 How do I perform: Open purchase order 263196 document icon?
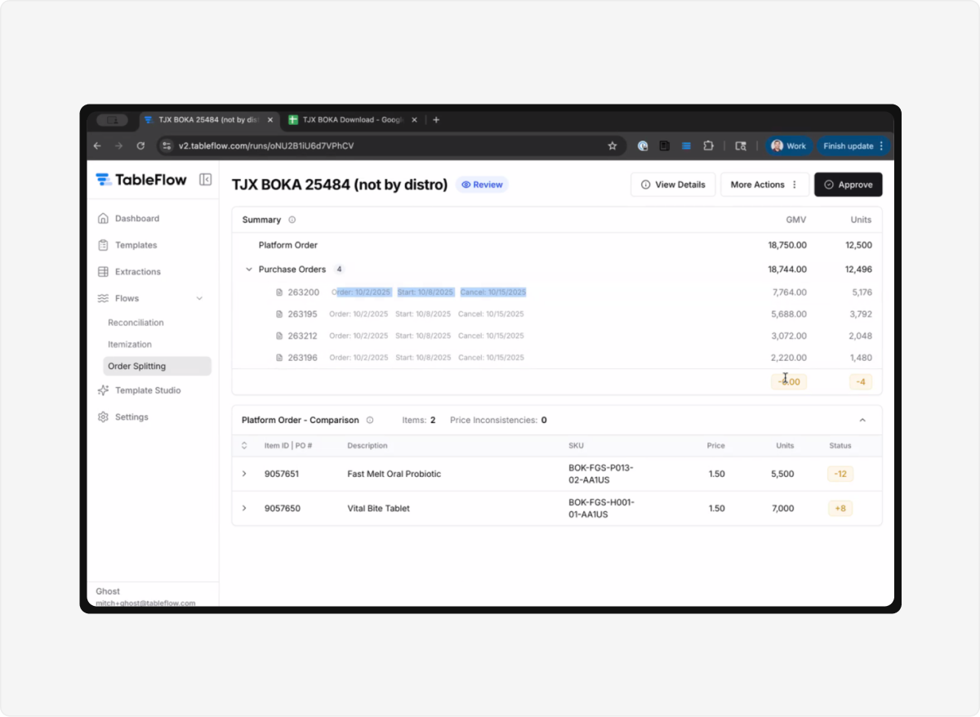(278, 358)
